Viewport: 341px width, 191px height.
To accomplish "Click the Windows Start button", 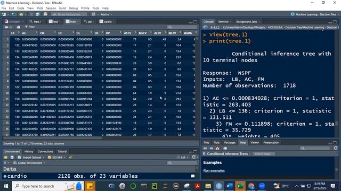I will pyautogui.click(x=6, y=186).
